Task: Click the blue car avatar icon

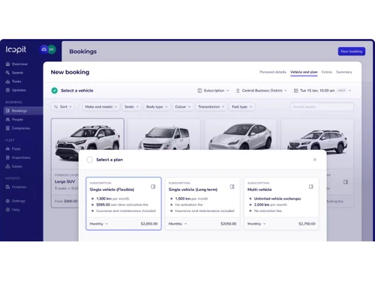Action: point(43,49)
